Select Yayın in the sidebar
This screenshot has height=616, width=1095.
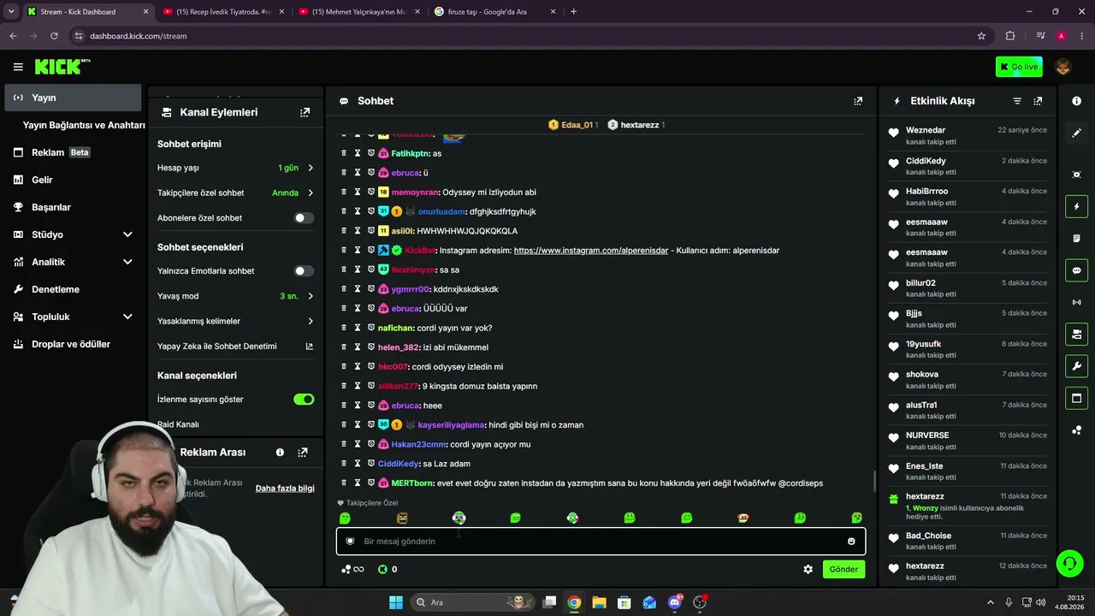(x=71, y=98)
